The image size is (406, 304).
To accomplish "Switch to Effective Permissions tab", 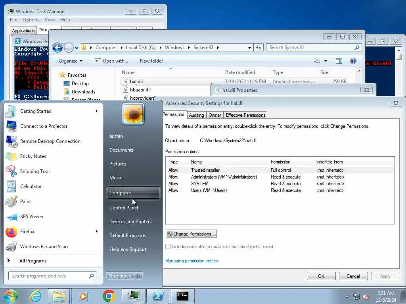I will [245, 115].
